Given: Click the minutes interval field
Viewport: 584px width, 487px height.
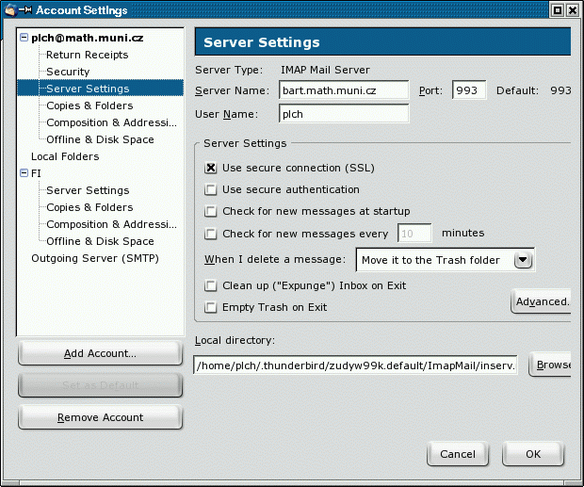Looking at the screenshot, I should tap(414, 234).
